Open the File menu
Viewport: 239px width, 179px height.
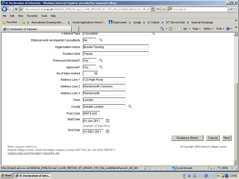[x=4, y=16]
